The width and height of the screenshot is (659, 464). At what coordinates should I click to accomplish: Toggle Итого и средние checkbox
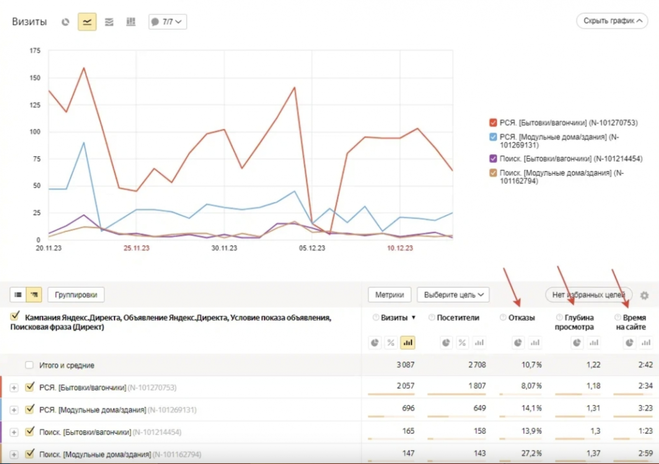tap(29, 365)
